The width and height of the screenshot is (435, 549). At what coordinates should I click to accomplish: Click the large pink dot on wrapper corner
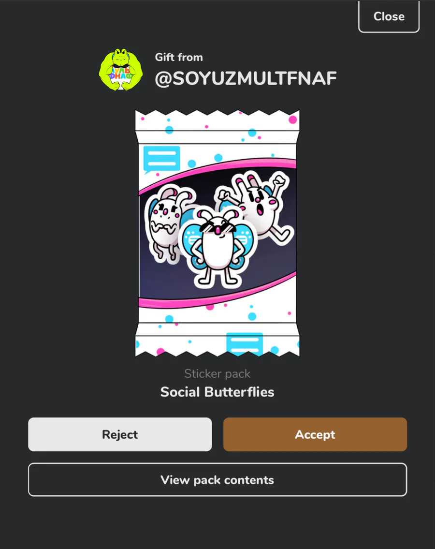pos(292,120)
